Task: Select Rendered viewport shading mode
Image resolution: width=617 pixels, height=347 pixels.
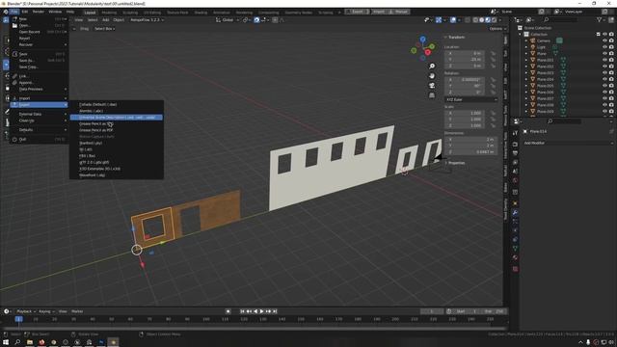Action: (495, 19)
